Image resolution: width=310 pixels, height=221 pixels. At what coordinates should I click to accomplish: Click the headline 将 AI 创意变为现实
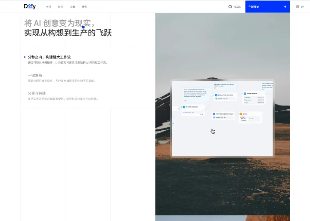pyautogui.click(x=59, y=23)
